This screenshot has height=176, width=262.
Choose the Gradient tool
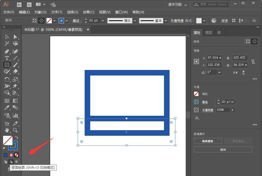15,100
